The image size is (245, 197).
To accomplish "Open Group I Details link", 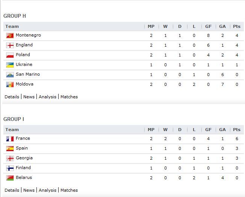I will [12, 190].
